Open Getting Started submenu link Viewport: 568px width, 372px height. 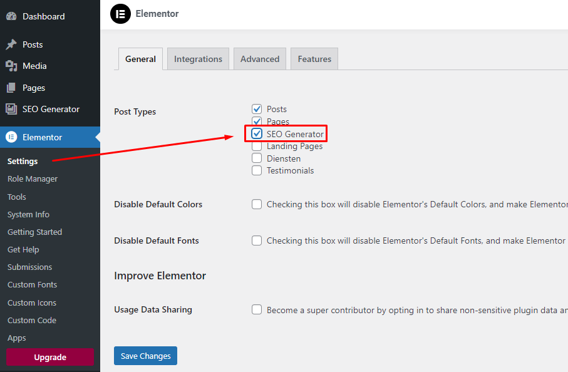pos(35,232)
